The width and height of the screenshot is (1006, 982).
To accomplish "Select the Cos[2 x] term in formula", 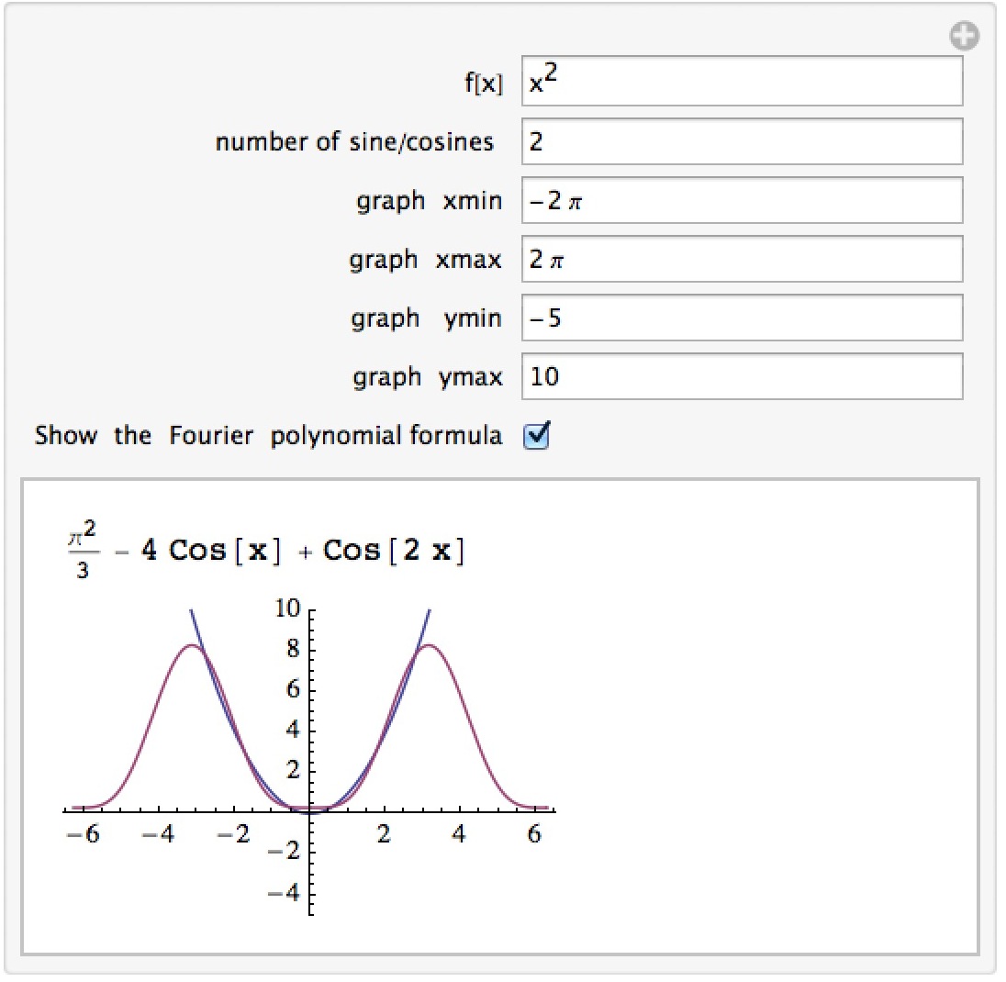I will 393,551.
